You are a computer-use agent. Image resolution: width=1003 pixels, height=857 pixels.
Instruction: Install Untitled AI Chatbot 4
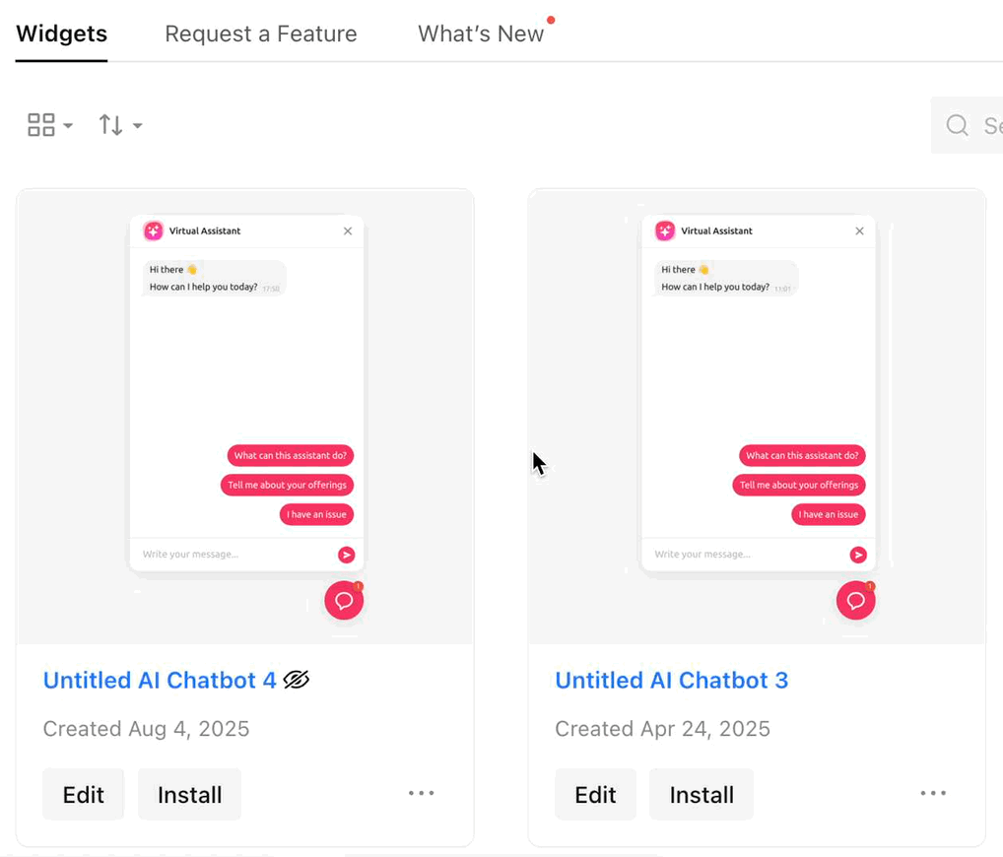coord(189,794)
